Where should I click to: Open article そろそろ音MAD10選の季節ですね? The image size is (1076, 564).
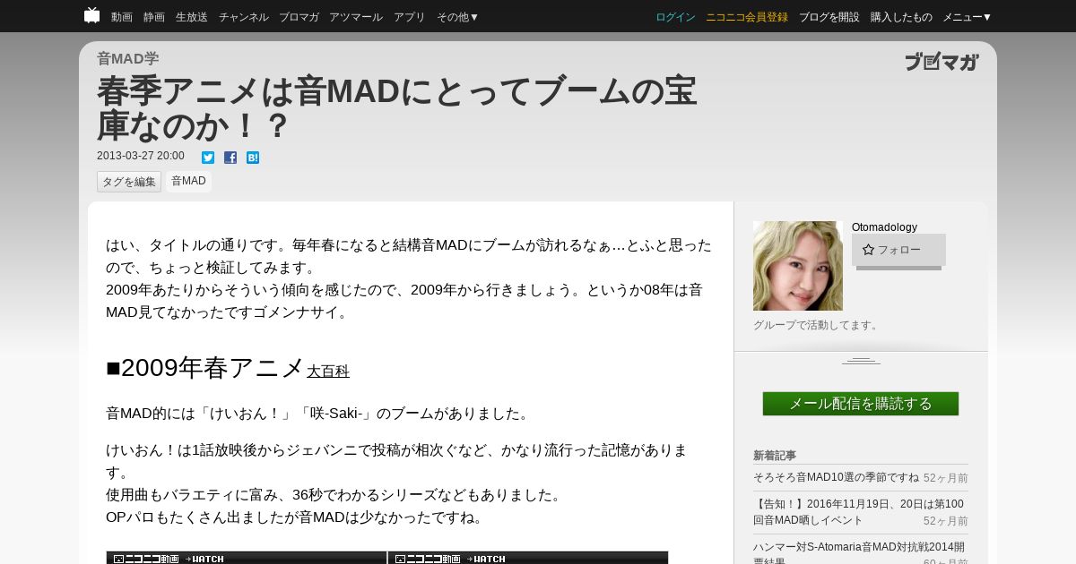[836, 477]
